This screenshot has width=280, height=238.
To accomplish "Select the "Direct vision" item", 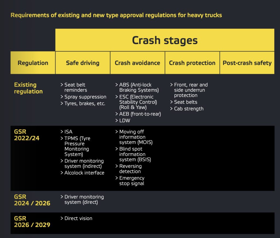I will (x=78, y=218).
